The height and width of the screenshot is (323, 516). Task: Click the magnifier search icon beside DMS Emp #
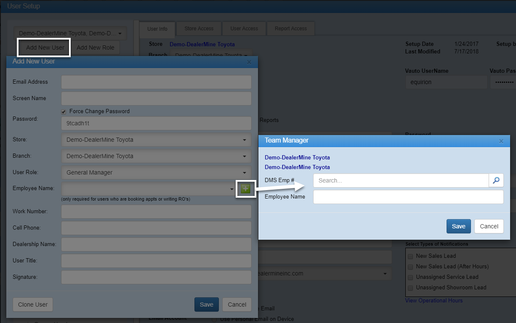pos(496,180)
